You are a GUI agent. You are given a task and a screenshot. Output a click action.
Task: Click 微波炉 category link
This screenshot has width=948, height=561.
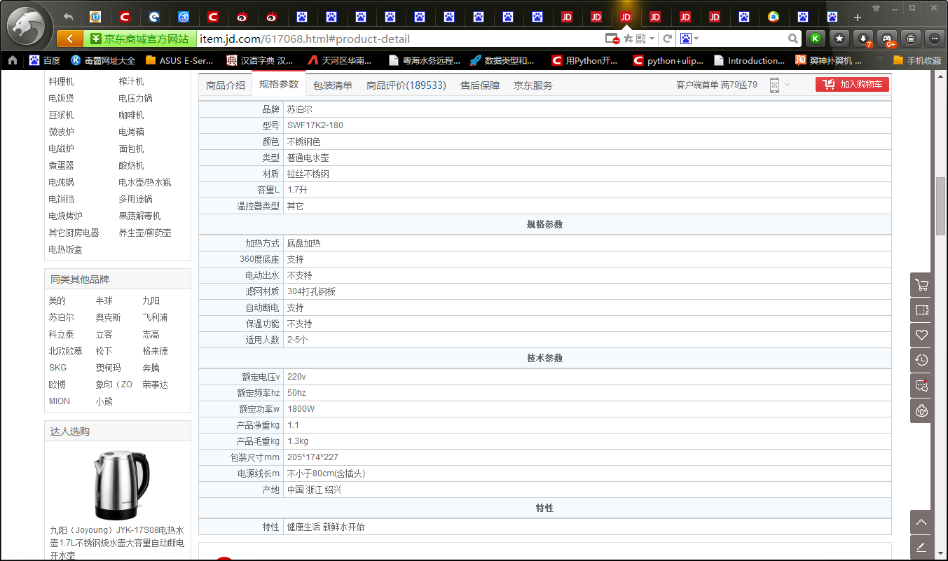pos(61,132)
